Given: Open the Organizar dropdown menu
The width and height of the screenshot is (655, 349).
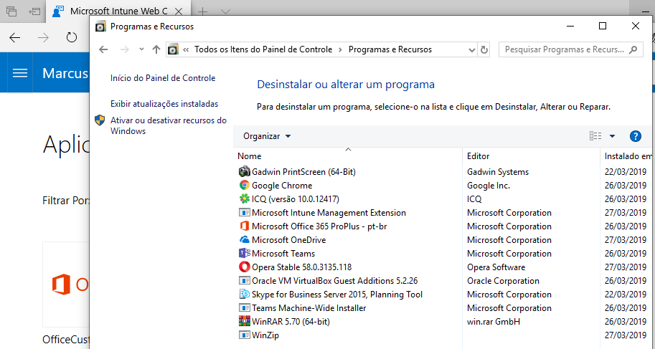Looking at the screenshot, I should coord(267,136).
